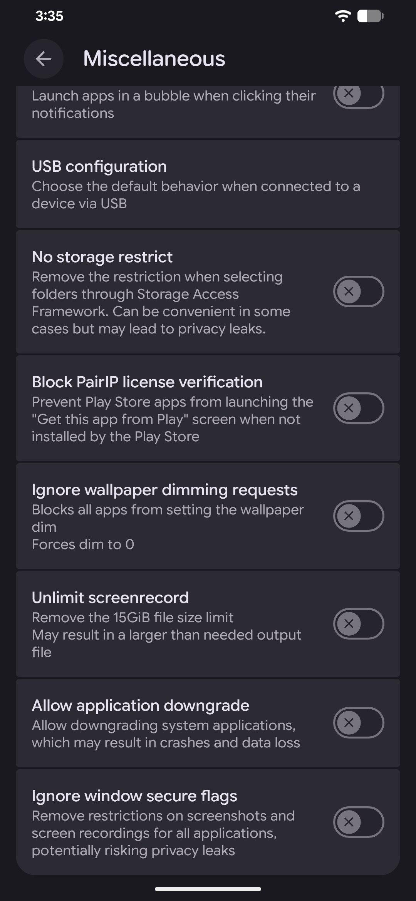Tap the Ignore window secure flags title
The width and height of the screenshot is (416, 901).
point(134,796)
